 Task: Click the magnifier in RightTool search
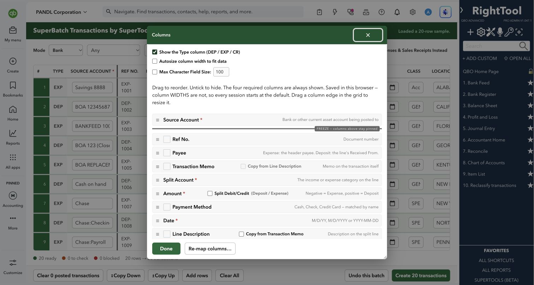[524, 46]
